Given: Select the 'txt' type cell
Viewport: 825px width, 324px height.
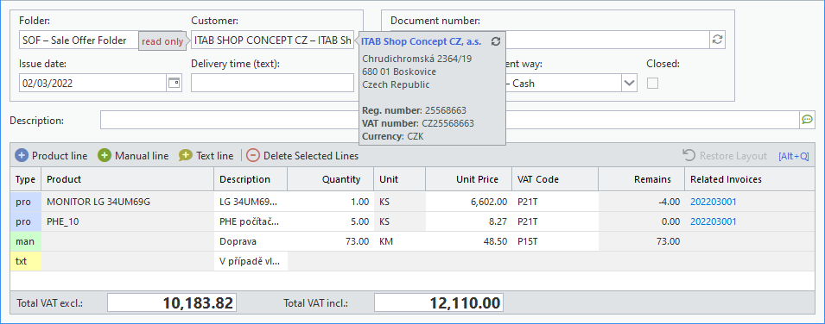Looking at the screenshot, I should [25, 261].
